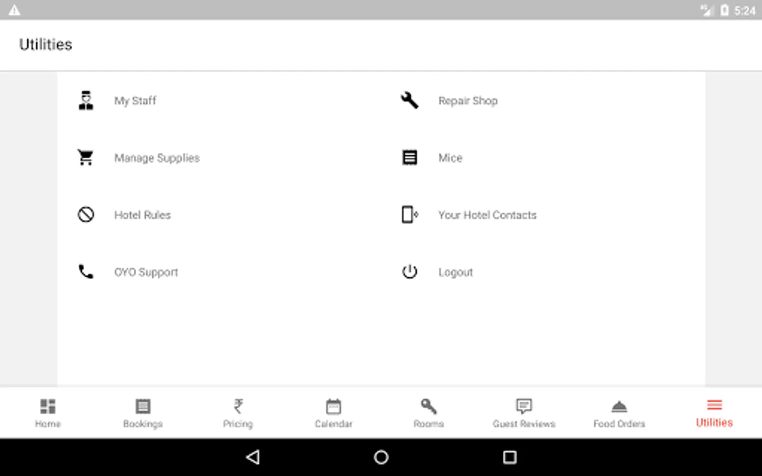The image size is (762, 476).
Task: Tap the Manage Supplies shopping cart icon
Action: (86, 158)
